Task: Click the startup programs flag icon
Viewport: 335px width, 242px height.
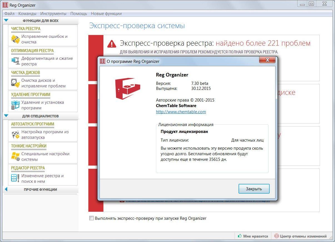Action: (x=15, y=135)
